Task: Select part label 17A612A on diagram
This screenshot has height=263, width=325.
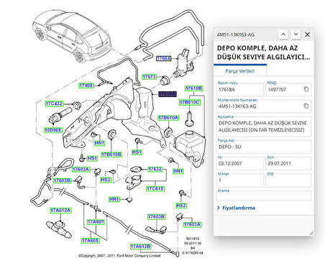Action: click(x=60, y=211)
